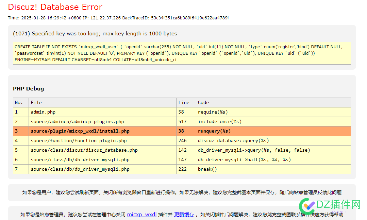Click line number 142 cell
This screenshot has height=220, width=367.
(186, 150)
